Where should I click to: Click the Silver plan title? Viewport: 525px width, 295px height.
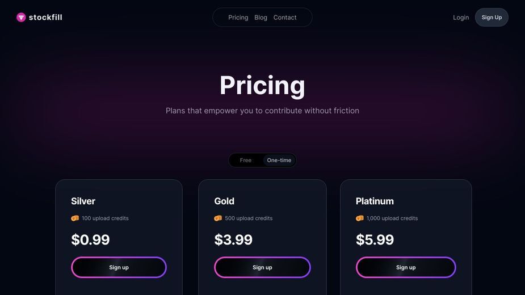click(x=83, y=201)
